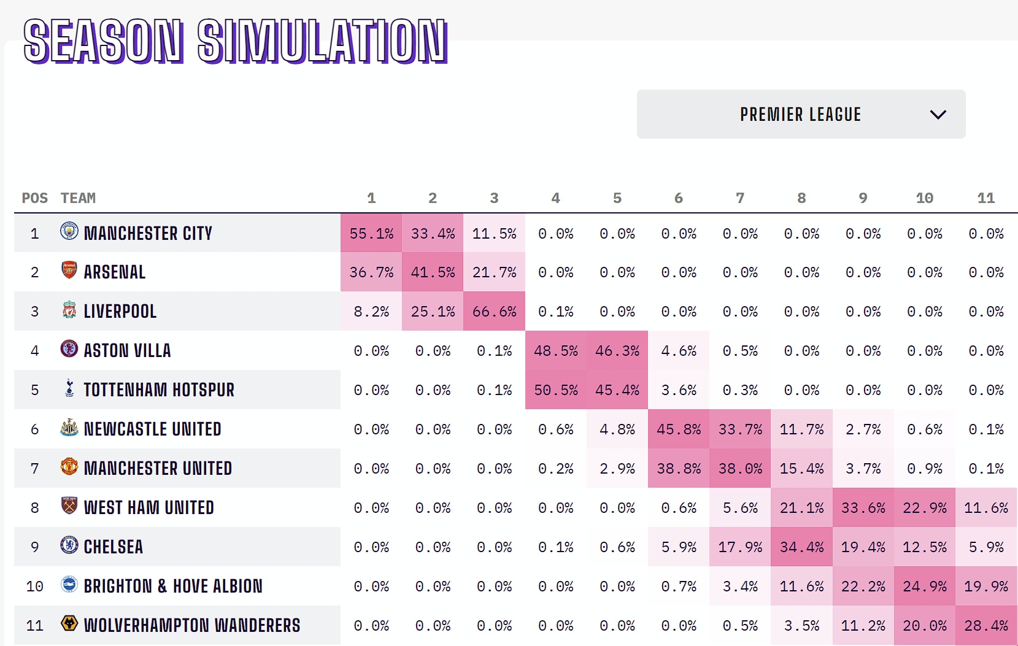This screenshot has width=1018, height=646.
Task: Click the Chelsea club crest
Action: (69, 545)
